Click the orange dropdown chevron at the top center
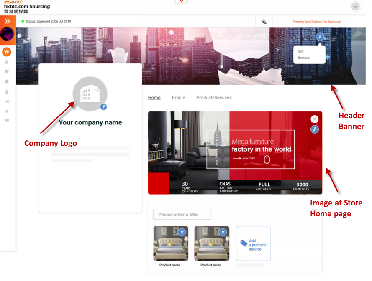Viewport: 372px width, 281px height. coord(181,1)
